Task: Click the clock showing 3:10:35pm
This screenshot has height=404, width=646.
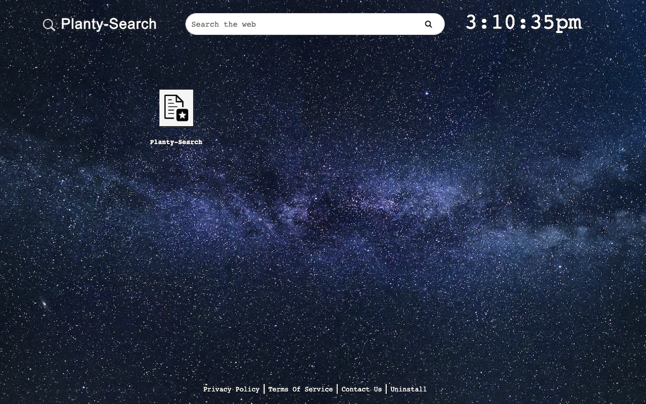Action: click(523, 23)
